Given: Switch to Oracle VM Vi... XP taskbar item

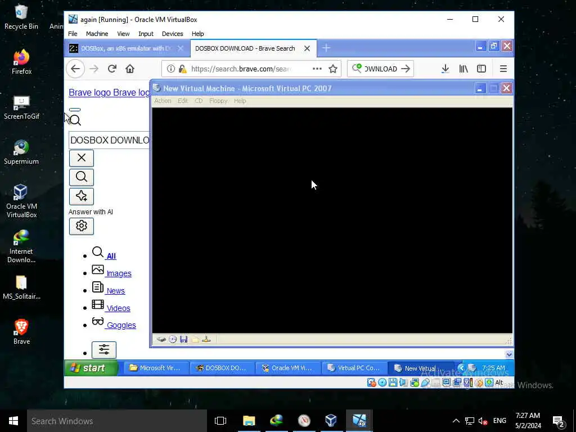Looking at the screenshot, I should (x=289, y=368).
